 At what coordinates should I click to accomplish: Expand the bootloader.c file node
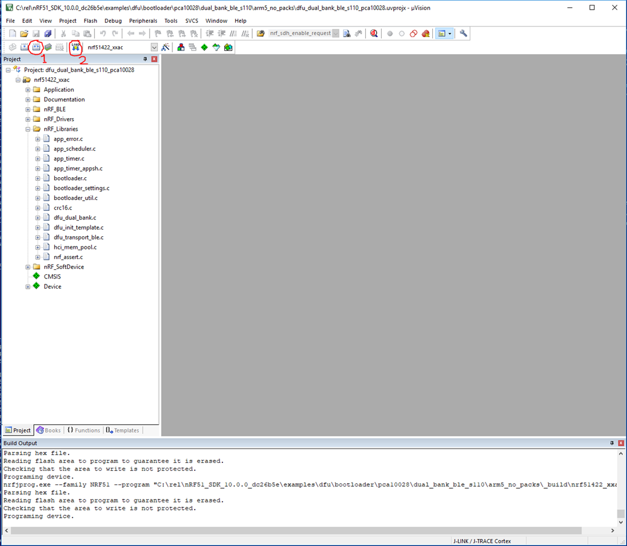click(37, 178)
